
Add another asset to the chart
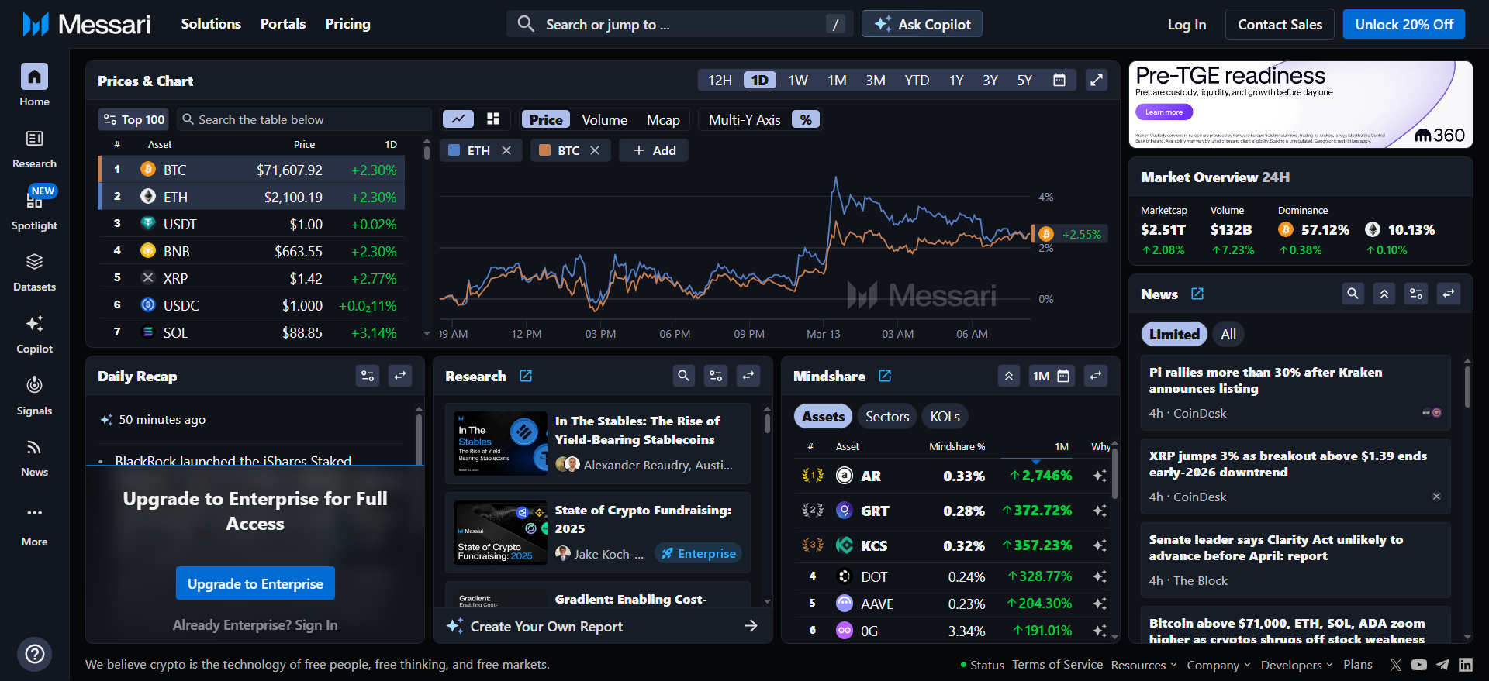pos(655,150)
